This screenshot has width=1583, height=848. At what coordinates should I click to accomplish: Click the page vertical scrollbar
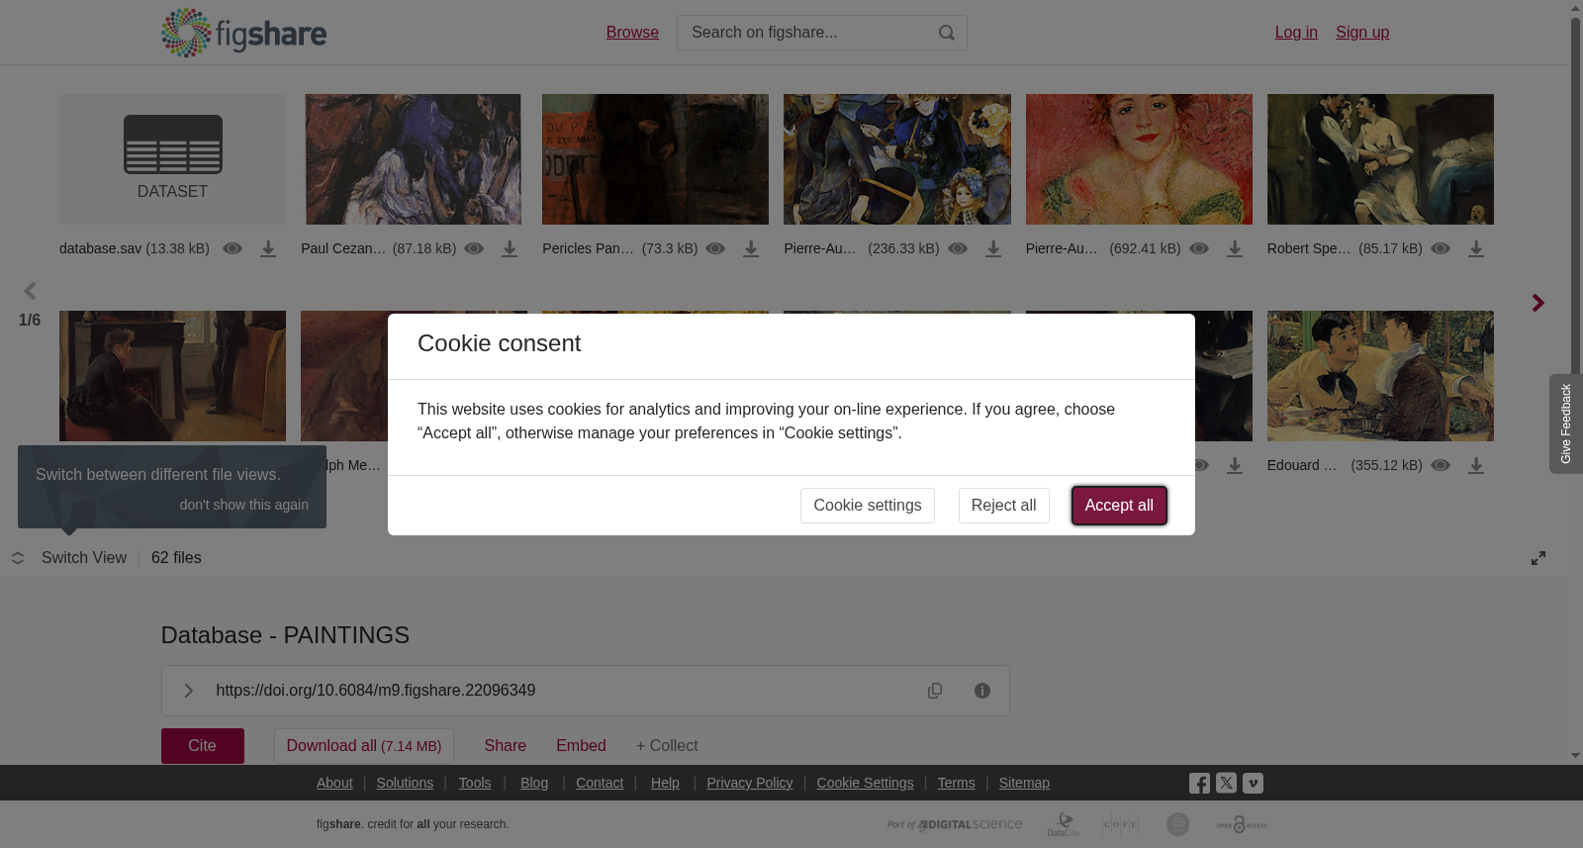(x=1575, y=382)
